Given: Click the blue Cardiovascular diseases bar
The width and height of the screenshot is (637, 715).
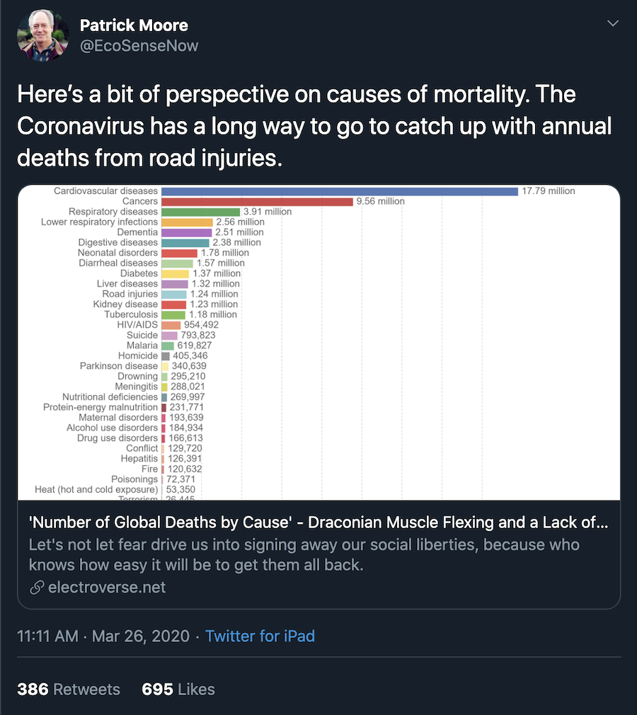Looking at the screenshot, I should [340, 191].
